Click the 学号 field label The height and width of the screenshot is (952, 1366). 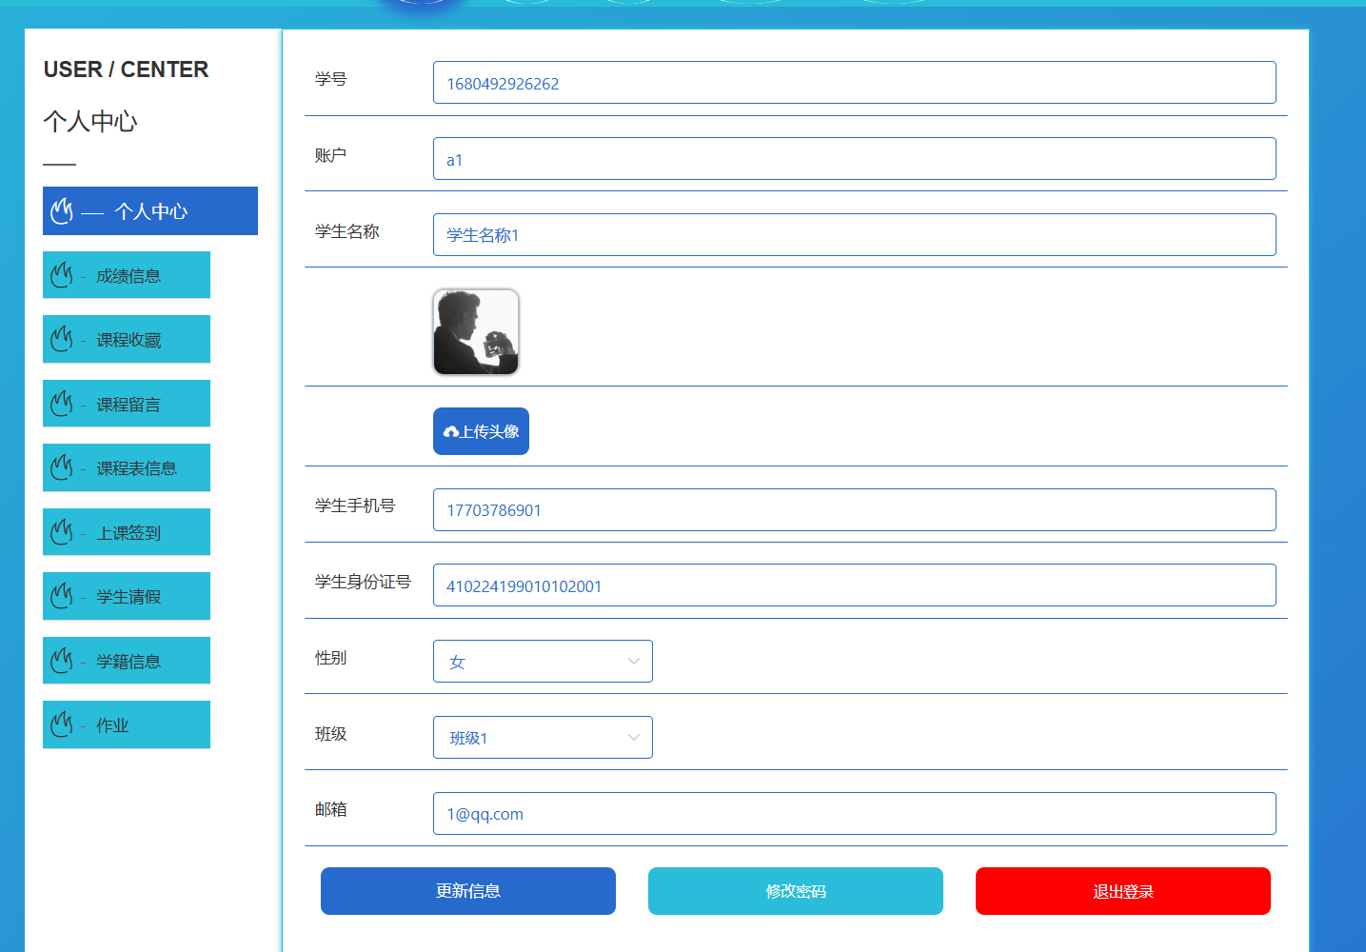(331, 79)
